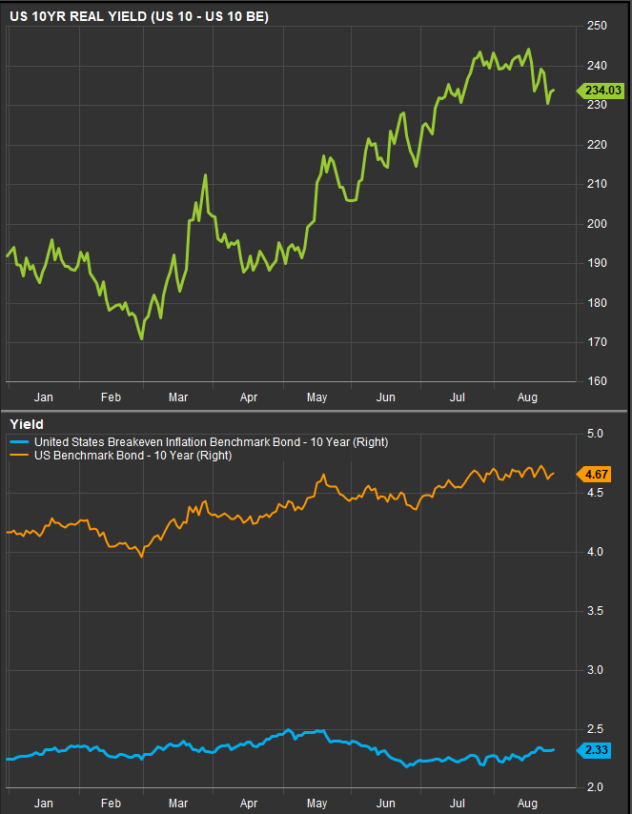Click the 190 axis label on top chart
This screenshot has height=814, width=632.
[x=597, y=263]
